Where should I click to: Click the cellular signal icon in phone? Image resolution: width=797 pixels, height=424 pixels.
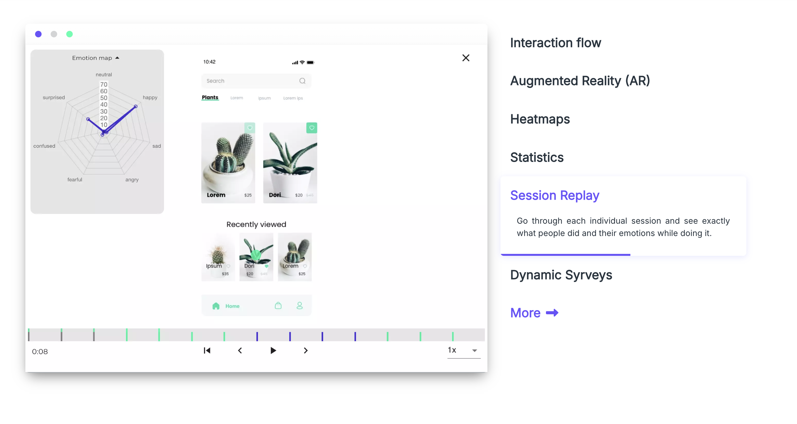[295, 63]
